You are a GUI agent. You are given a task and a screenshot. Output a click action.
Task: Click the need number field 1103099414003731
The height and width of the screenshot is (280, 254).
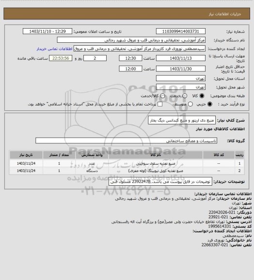pyautogui.click(x=181, y=31)
